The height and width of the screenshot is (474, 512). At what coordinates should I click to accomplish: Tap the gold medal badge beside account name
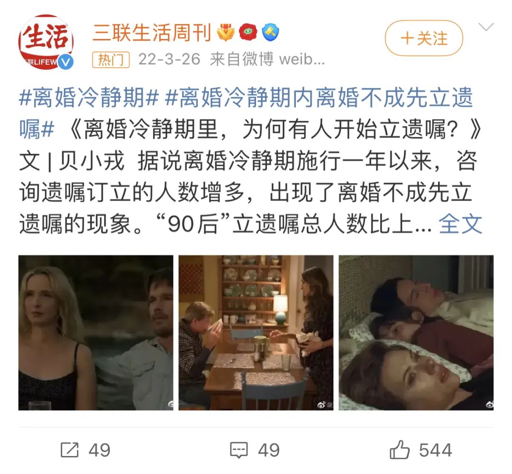226,32
